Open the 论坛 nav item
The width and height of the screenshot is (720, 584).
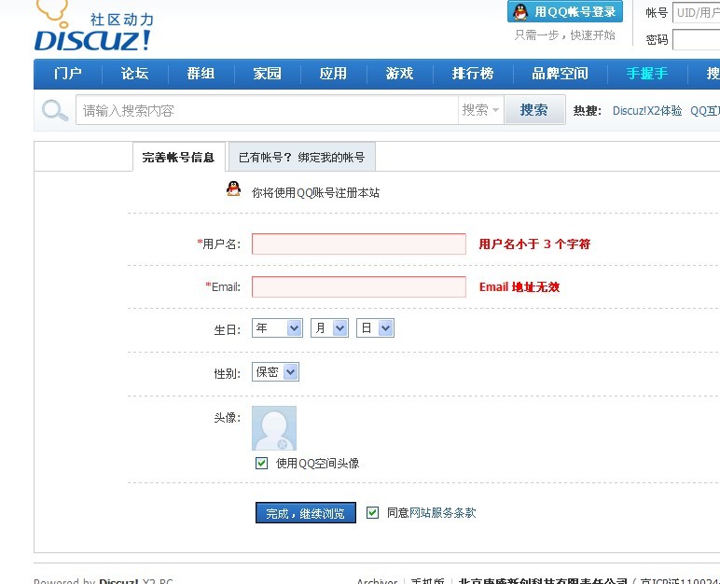(x=134, y=74)
